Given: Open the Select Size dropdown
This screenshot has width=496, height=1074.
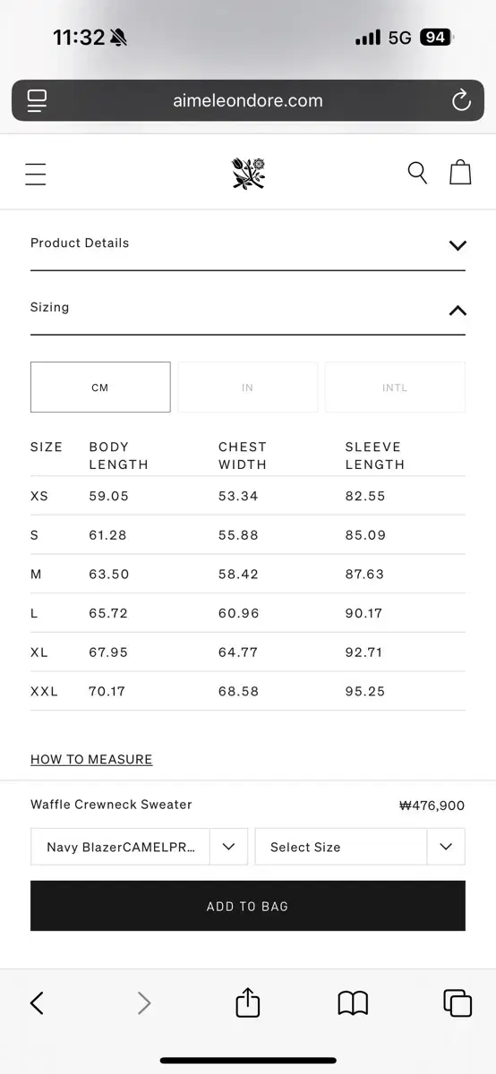Looking at the screenshot, I should 360,847.
